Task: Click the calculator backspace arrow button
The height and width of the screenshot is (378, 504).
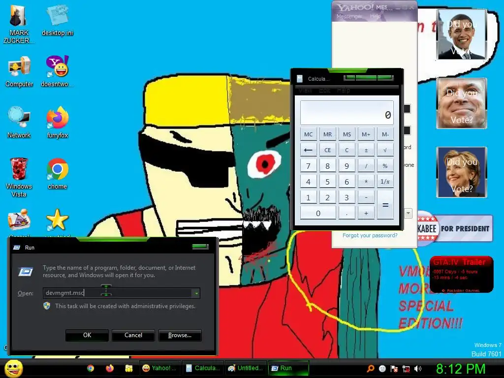Action: (308, 150)
